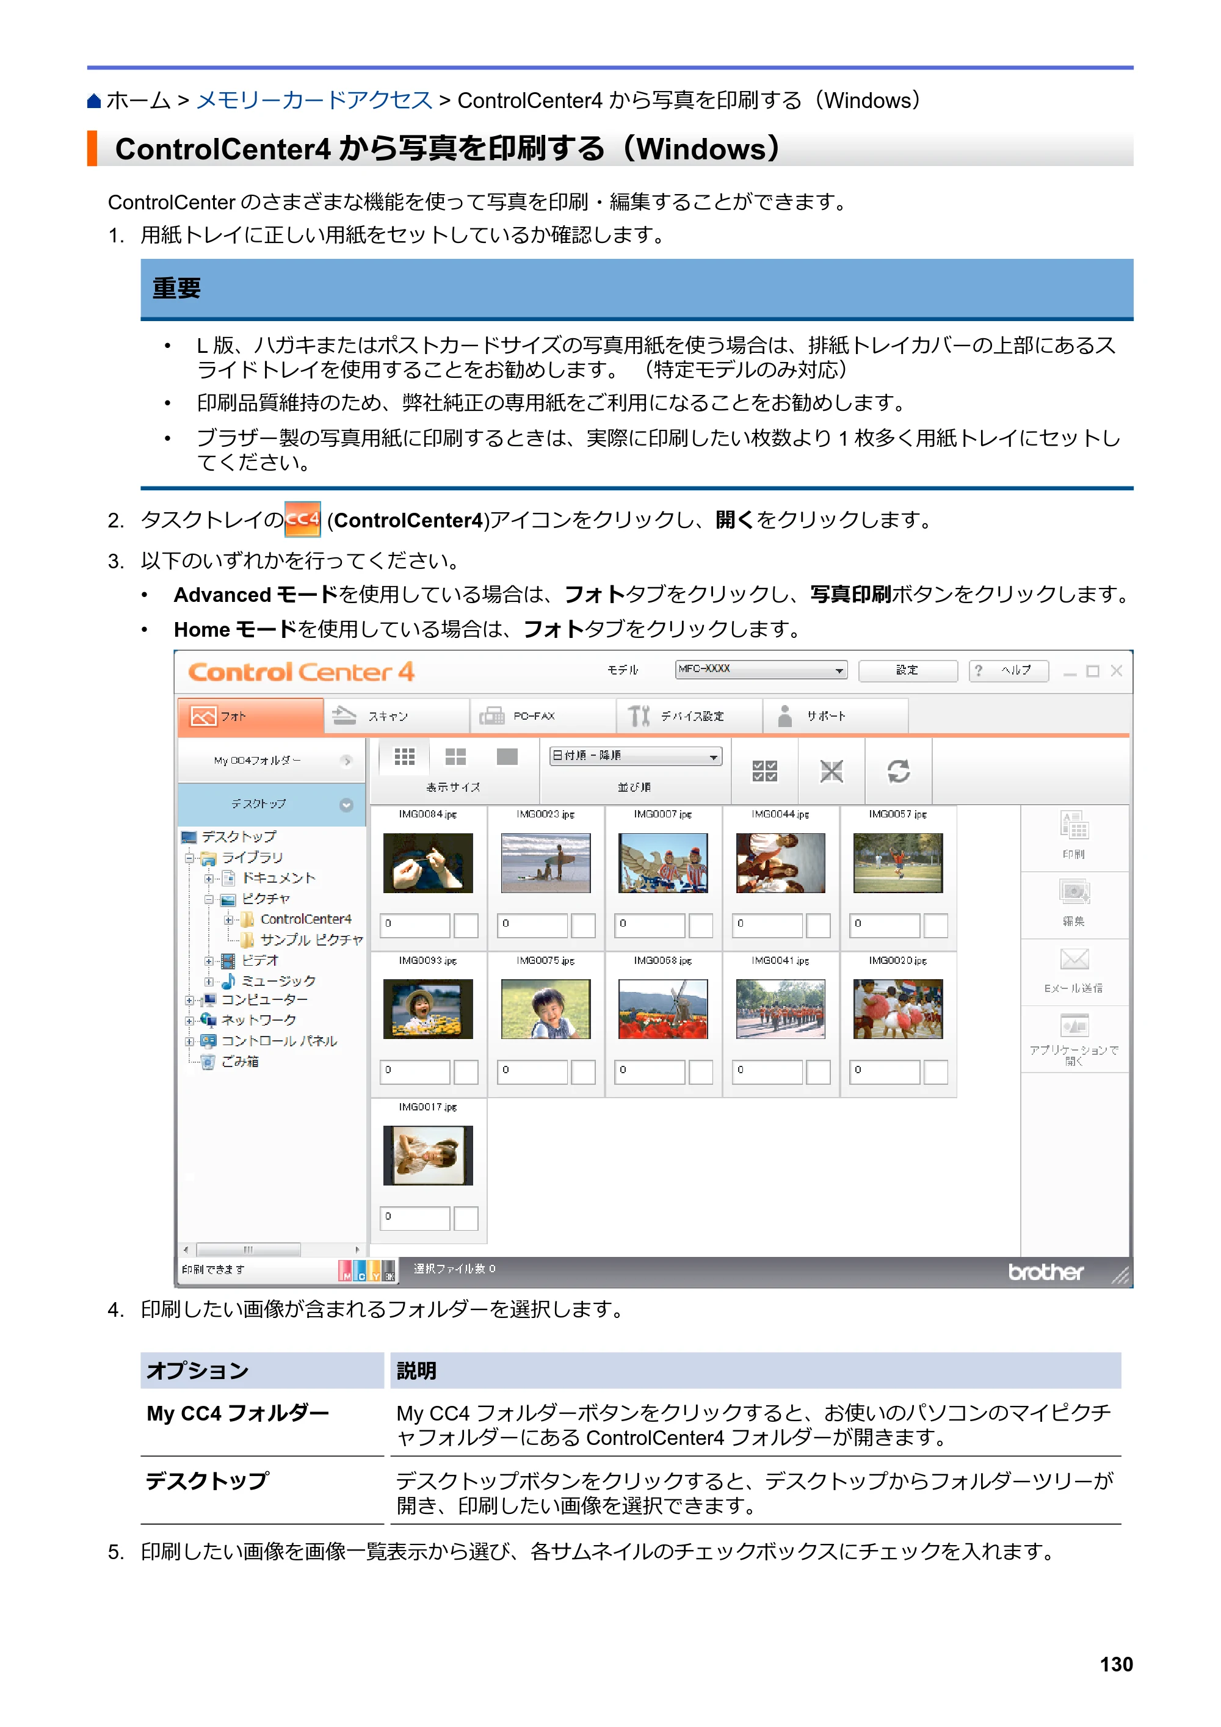This screenshot has width=1221, height=1727.
Task: Expand the ControlCenter4 folder node
Action: [x=228, y=920]
